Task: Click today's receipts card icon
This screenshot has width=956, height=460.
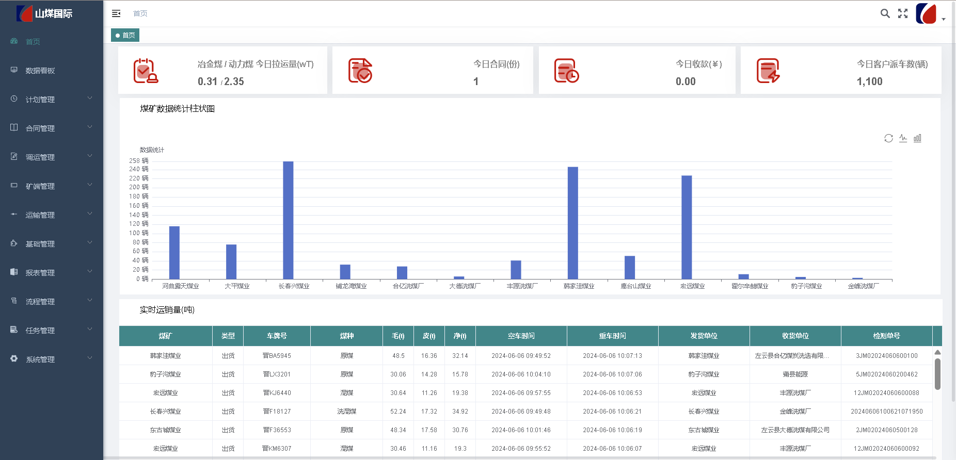Action: [566, 71]
